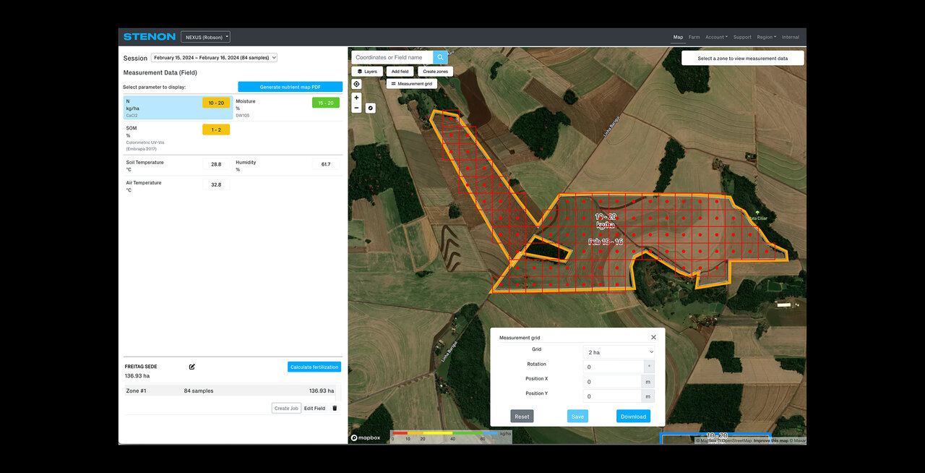925x473 pixels.
Task: Delete the field using the trash icon
Action: coord(335,408)
